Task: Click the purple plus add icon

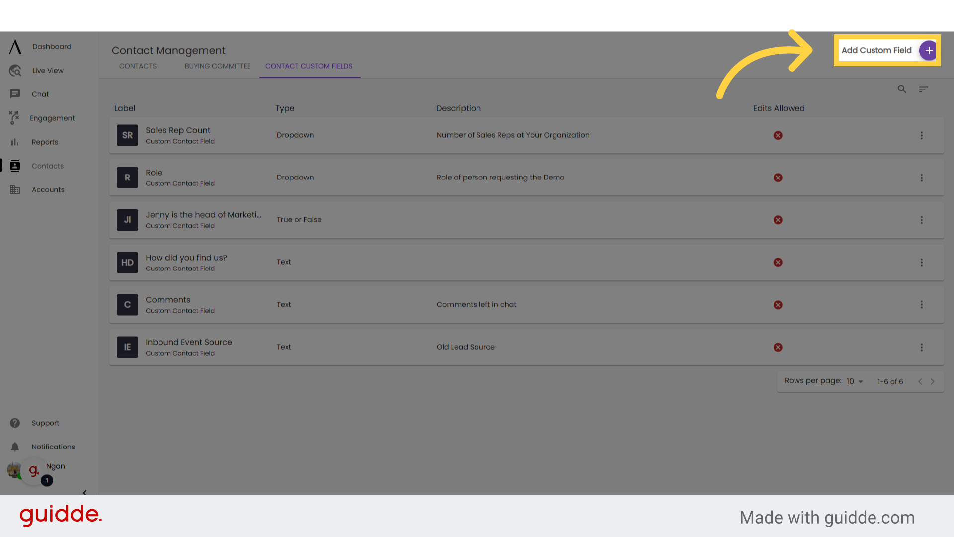Action: pyautogui.click(x=928, y=50)
